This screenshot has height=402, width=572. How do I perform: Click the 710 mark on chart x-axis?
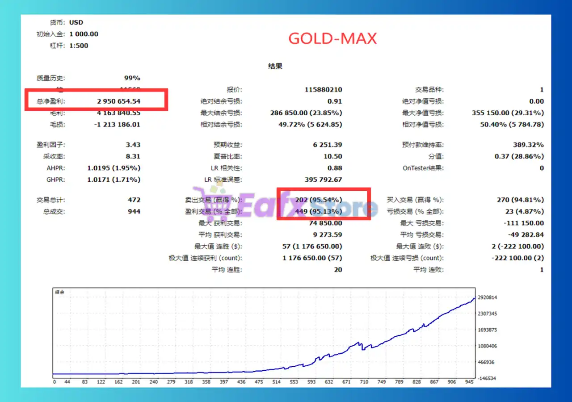pyautogui.click(x=364, y=382)
